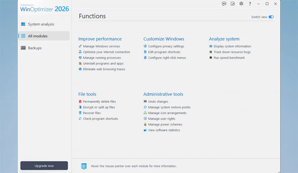Open the Edit program shortcuts link
The width and height of the screenshot is (298, 173).
click(x=164, y=52)
